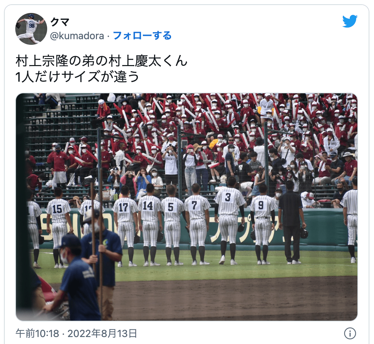Open クマ's profile avatar picture
The height and width of the screenshot is (344, 374).
[x=31, y=29]
